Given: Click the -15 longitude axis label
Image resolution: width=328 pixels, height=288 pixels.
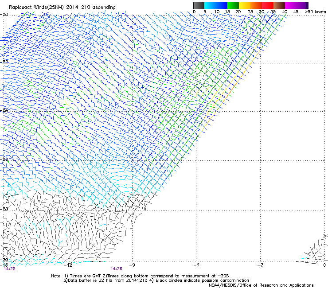Looking at the screenshot, I should click(x=4, y=265).
